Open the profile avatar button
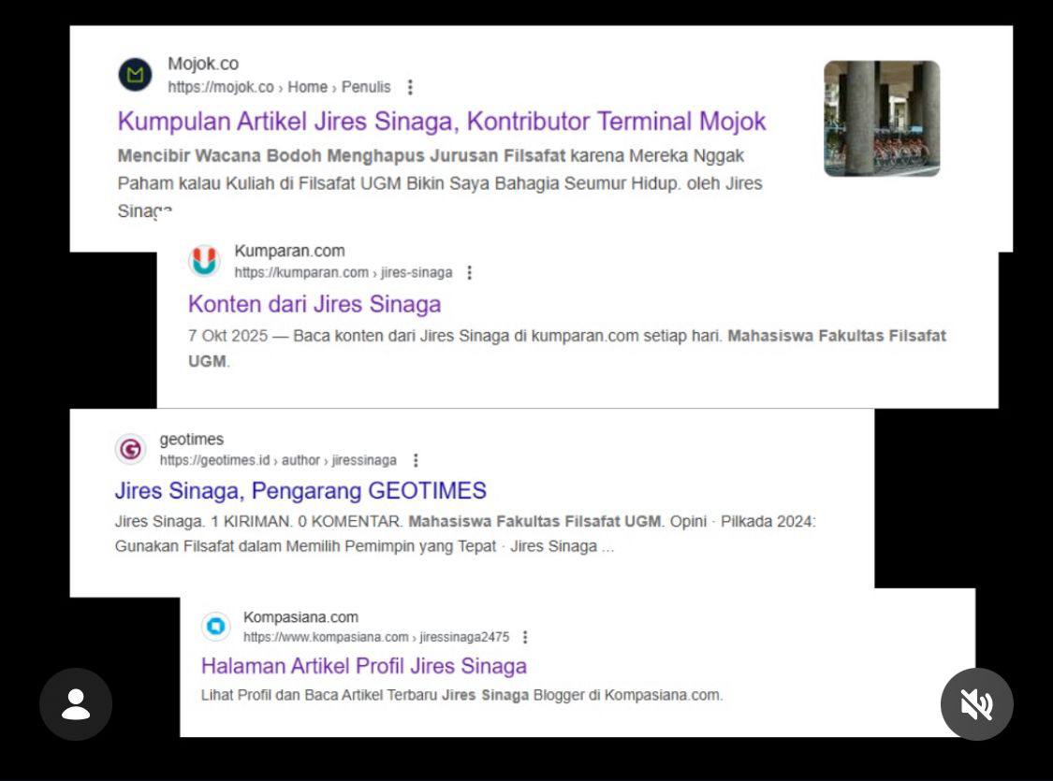 click(76, 704)
